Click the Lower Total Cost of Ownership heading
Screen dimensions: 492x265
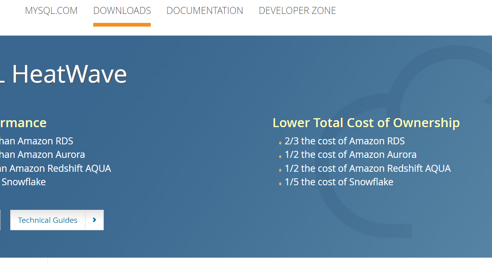click(366, 123)
